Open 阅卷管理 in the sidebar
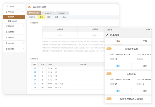Screen dimensions: 155x107 point(14,32)
